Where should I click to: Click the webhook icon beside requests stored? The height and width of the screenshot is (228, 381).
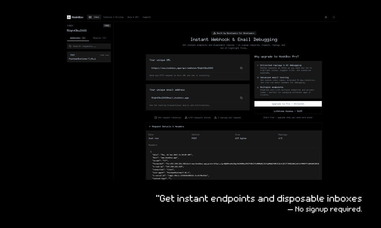[186, 118]
